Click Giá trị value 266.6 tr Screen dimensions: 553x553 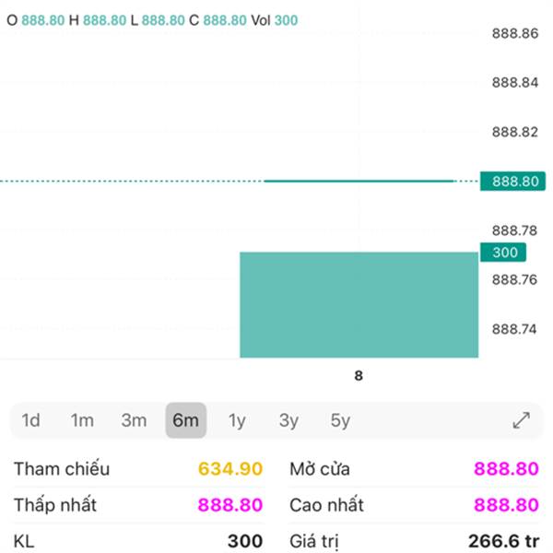[x=504, y=541]
